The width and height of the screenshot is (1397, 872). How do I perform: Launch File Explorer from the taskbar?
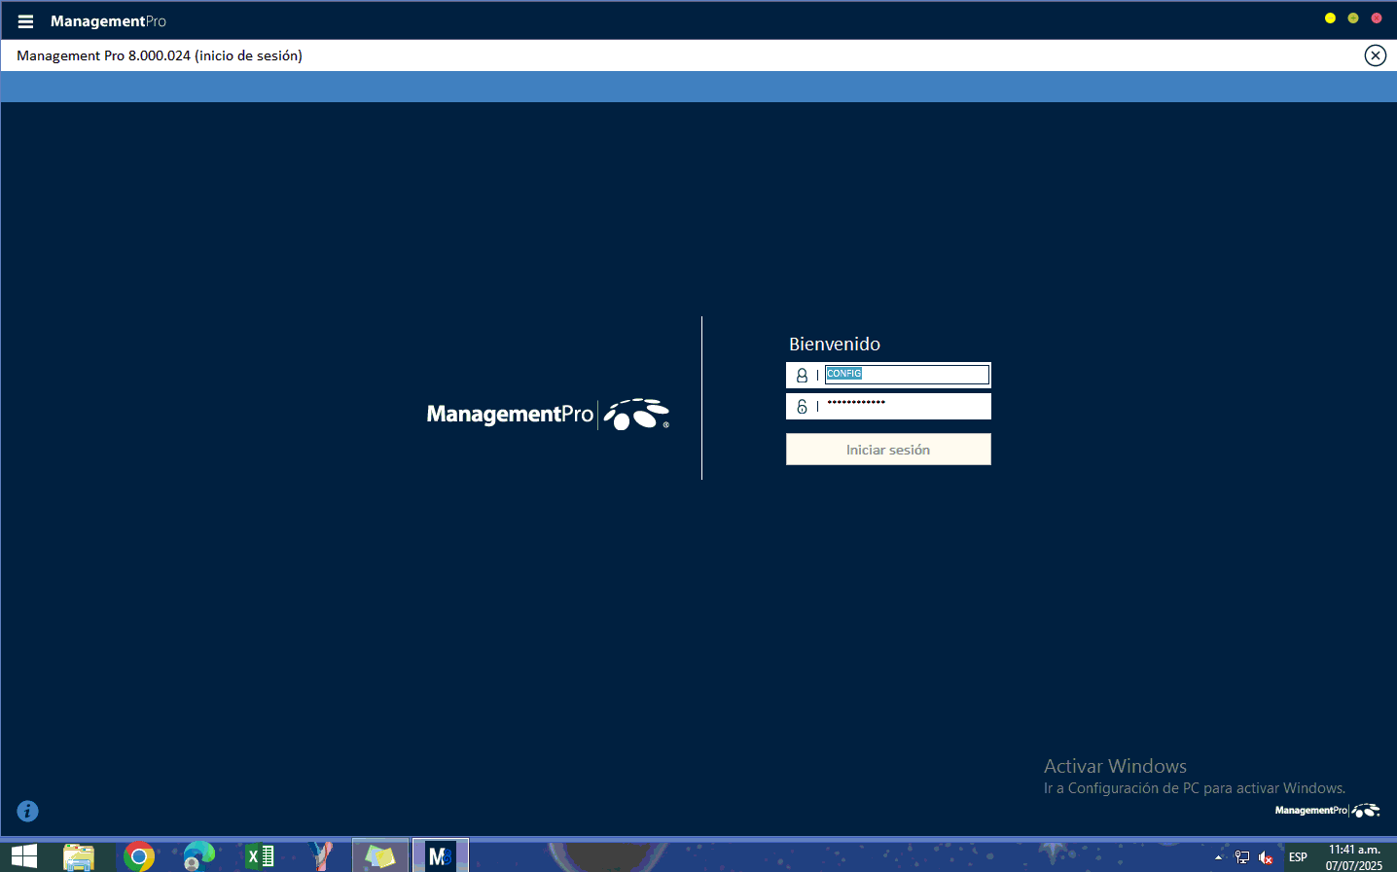click(79, 856)
